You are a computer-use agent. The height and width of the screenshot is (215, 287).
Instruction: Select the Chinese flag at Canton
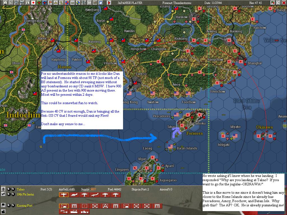pyautogui.click(x=135, y=83)
